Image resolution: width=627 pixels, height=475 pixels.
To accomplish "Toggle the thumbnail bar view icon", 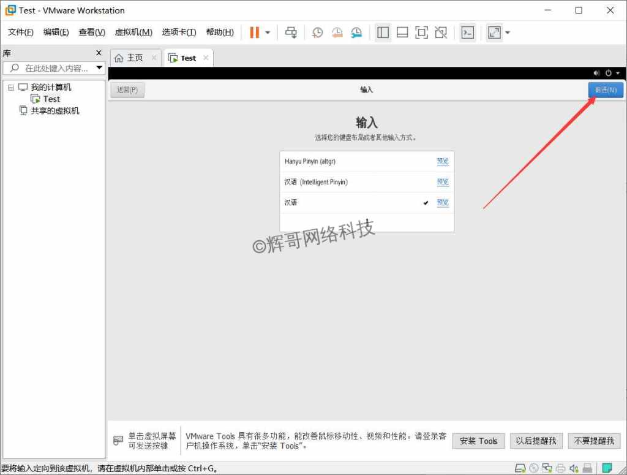I will (402, 32).
